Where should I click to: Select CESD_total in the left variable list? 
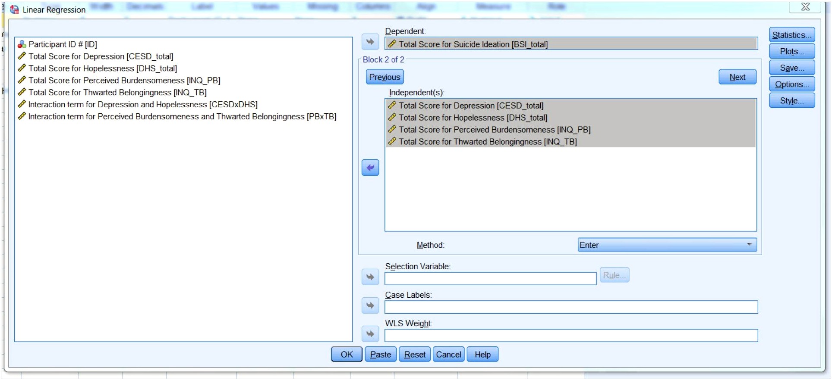tap(101, 56)
